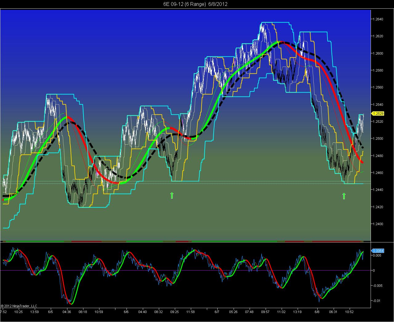Click the 1.2480 price axis label
This screenshot has width=394, height=322.
378,156
